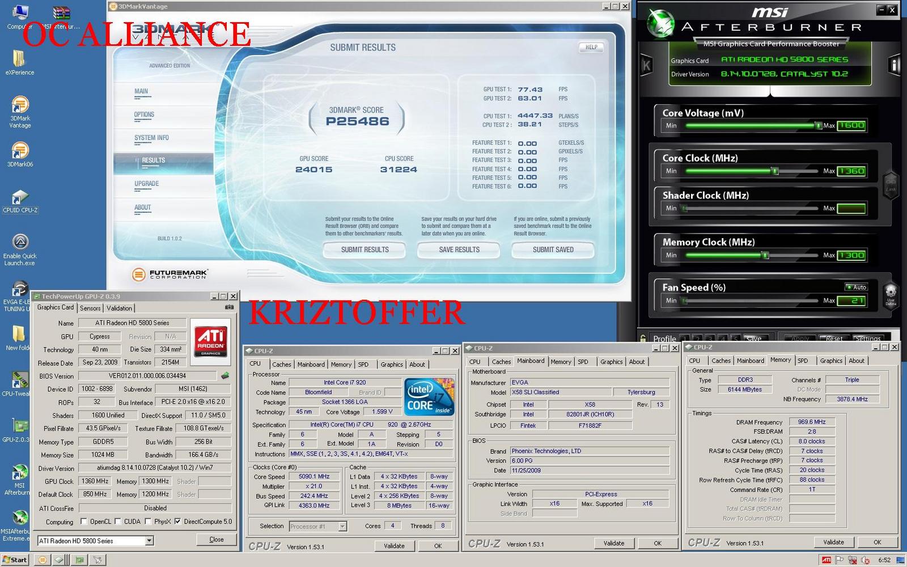The width and height of the screenshot is (907, 567).
Task: Click FUTUREMARK CORPORATION logo in 3DMark
Action: [170, 274]
